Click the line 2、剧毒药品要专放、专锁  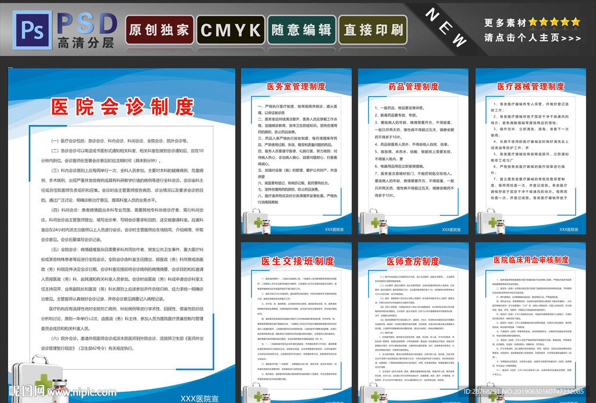396,115
